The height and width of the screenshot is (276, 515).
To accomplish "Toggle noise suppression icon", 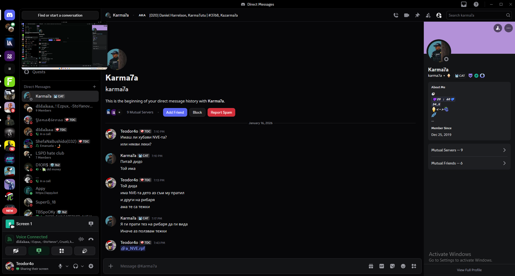I will pyautogui.click(x=81, y=239).
